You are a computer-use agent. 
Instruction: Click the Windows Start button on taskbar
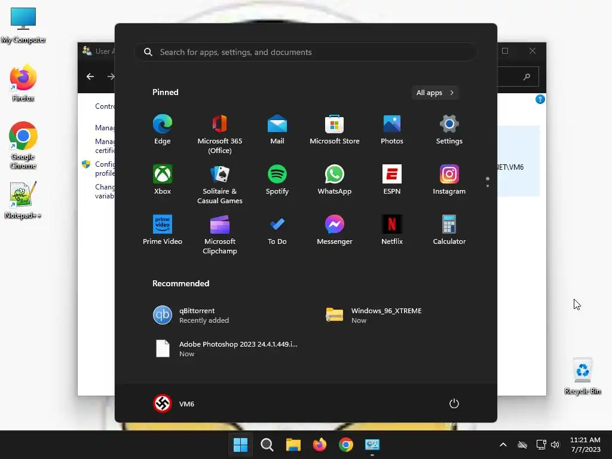click(240, 445)
